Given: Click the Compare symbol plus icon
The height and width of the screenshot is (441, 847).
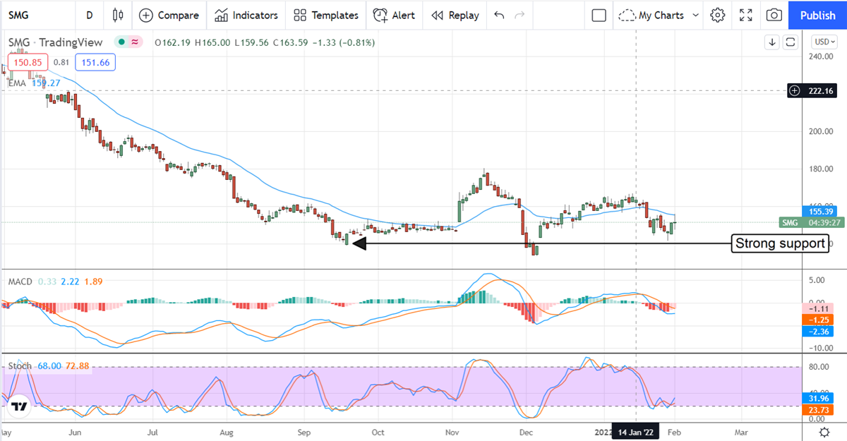Looking at the screenshot, I should [145, 15].
